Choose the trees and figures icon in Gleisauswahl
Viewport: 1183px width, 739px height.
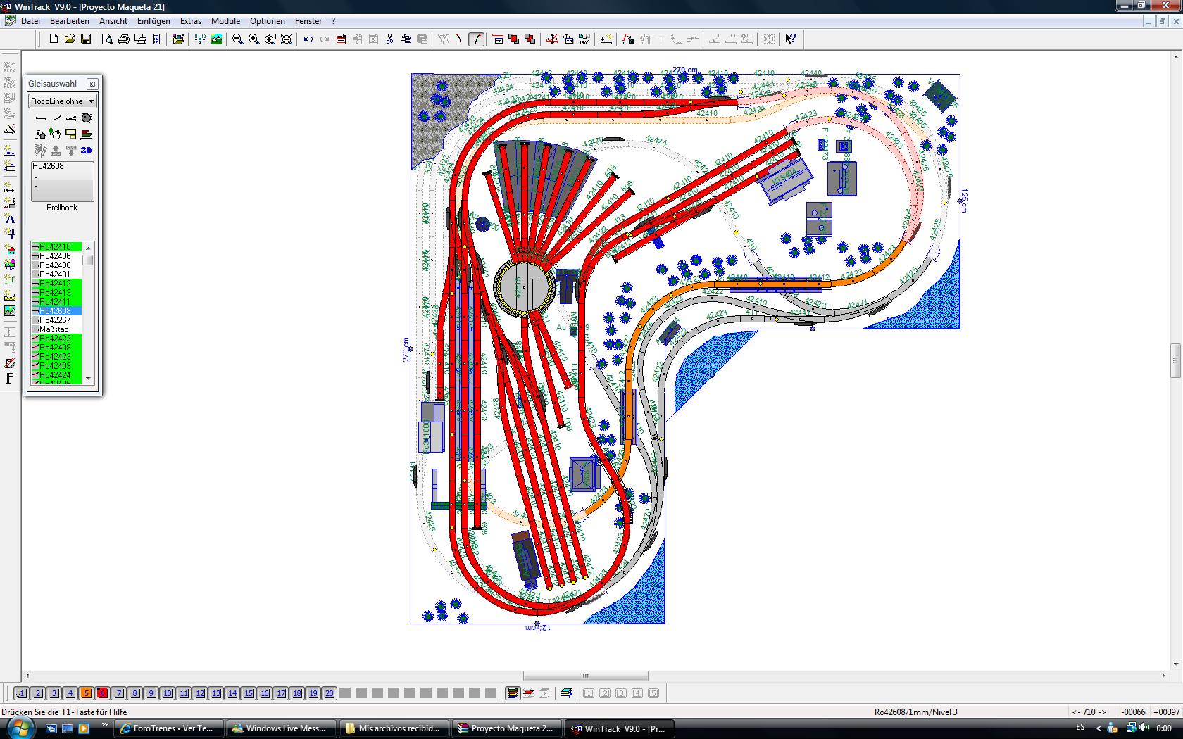(x=56, y=134)
